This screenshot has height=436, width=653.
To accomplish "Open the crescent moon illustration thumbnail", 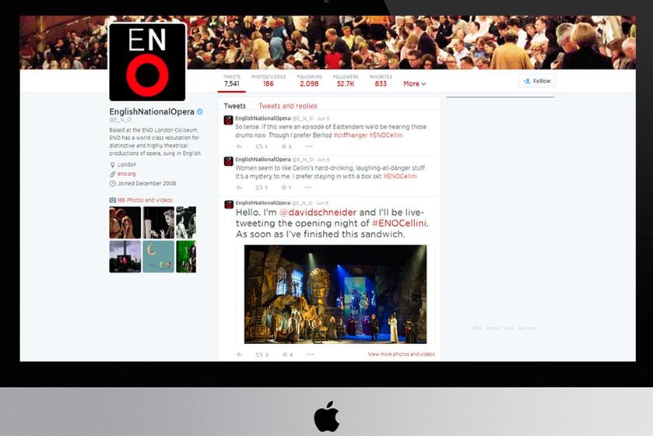I will click(x=159, y=256).
